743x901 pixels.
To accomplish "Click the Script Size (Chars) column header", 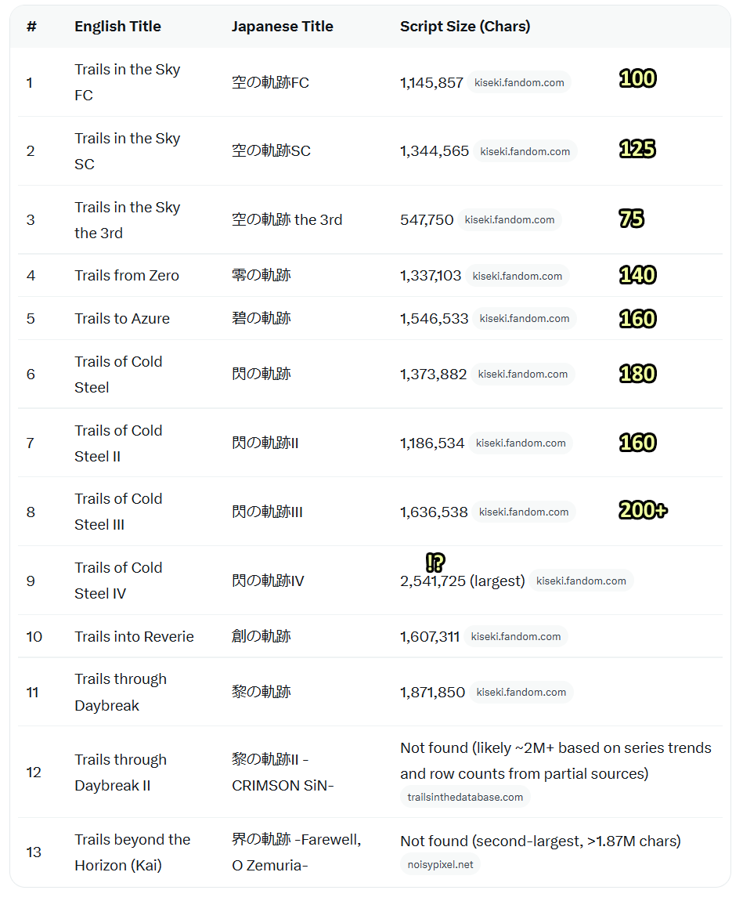I will [465, 27].
